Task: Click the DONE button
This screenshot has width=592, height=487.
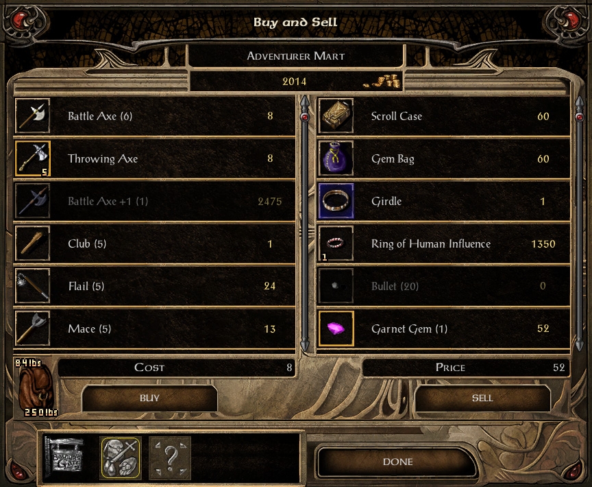Action: [x=397, y=462]
